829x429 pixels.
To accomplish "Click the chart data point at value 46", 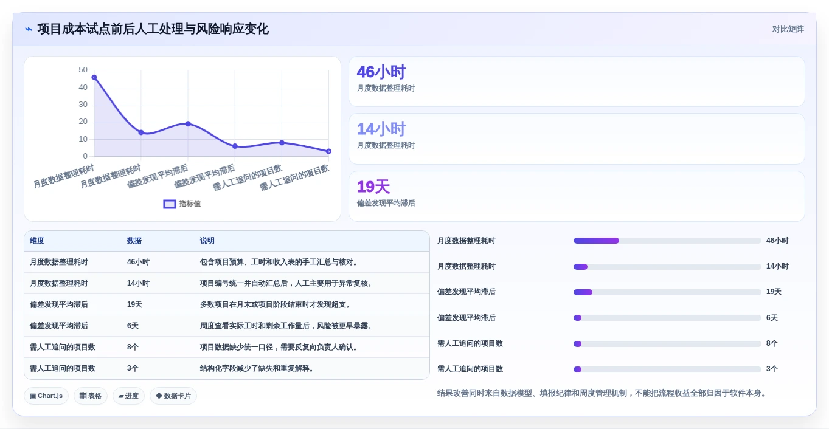I will pos(94,77).
